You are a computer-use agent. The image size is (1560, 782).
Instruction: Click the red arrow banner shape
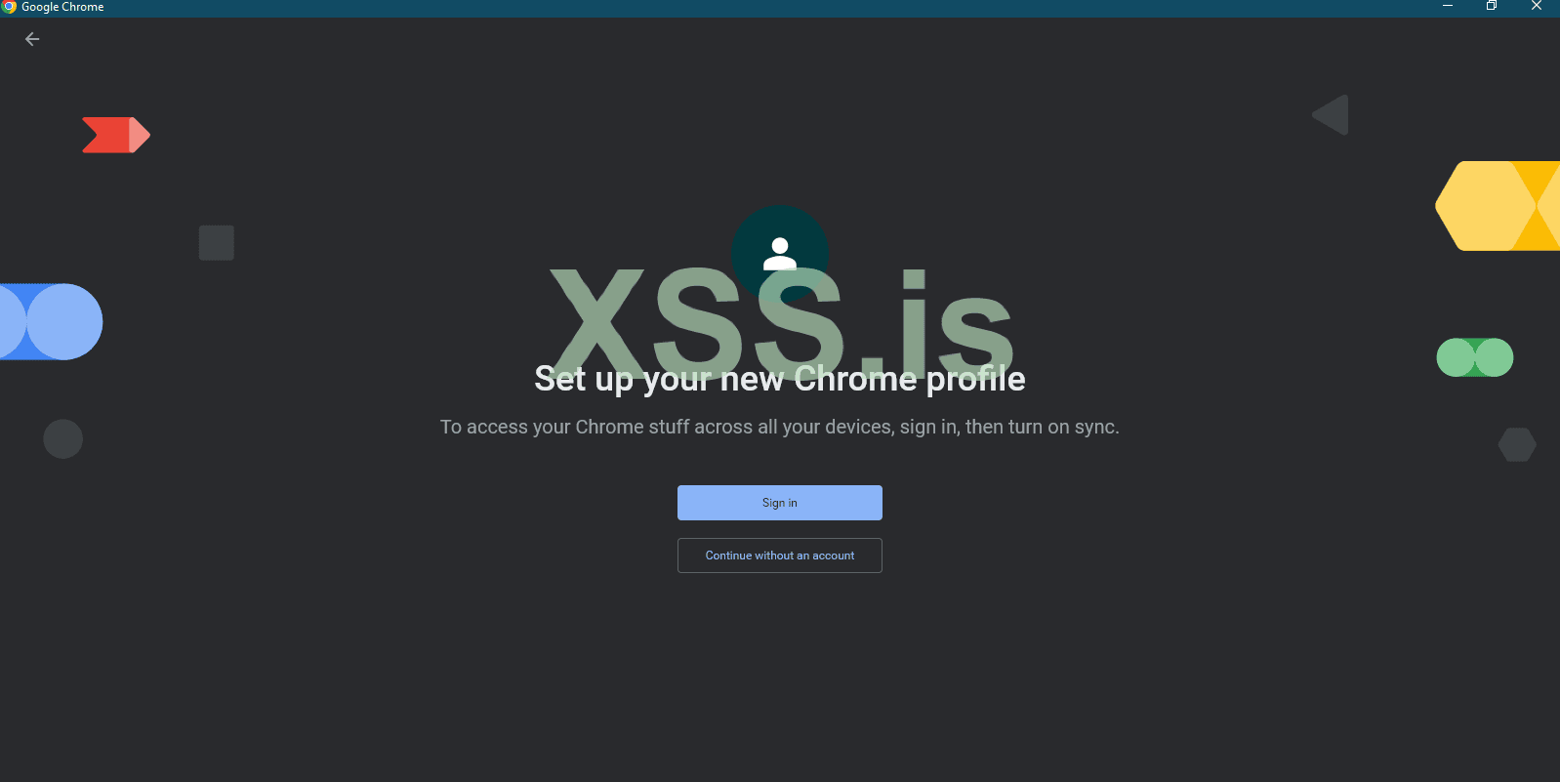[116, 135]
